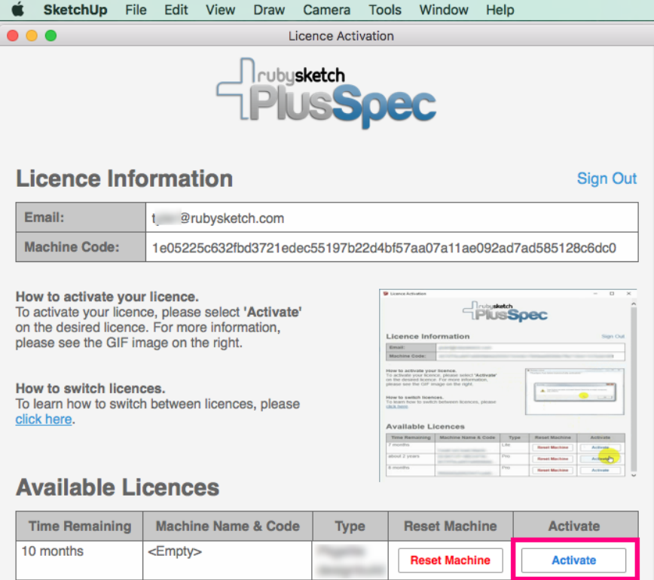Click the '<Empty>' machine name cell
Screen dimensions: 654x580
click(228, 560)
